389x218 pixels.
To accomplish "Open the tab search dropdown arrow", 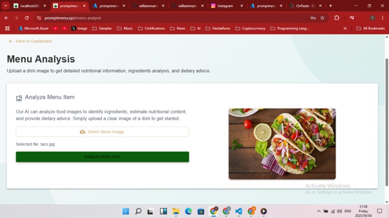I will click(5, 6).
